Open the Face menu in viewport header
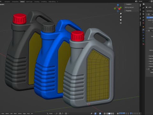The height and width of the screenshot is (115, 153). [x=28, y=113]
